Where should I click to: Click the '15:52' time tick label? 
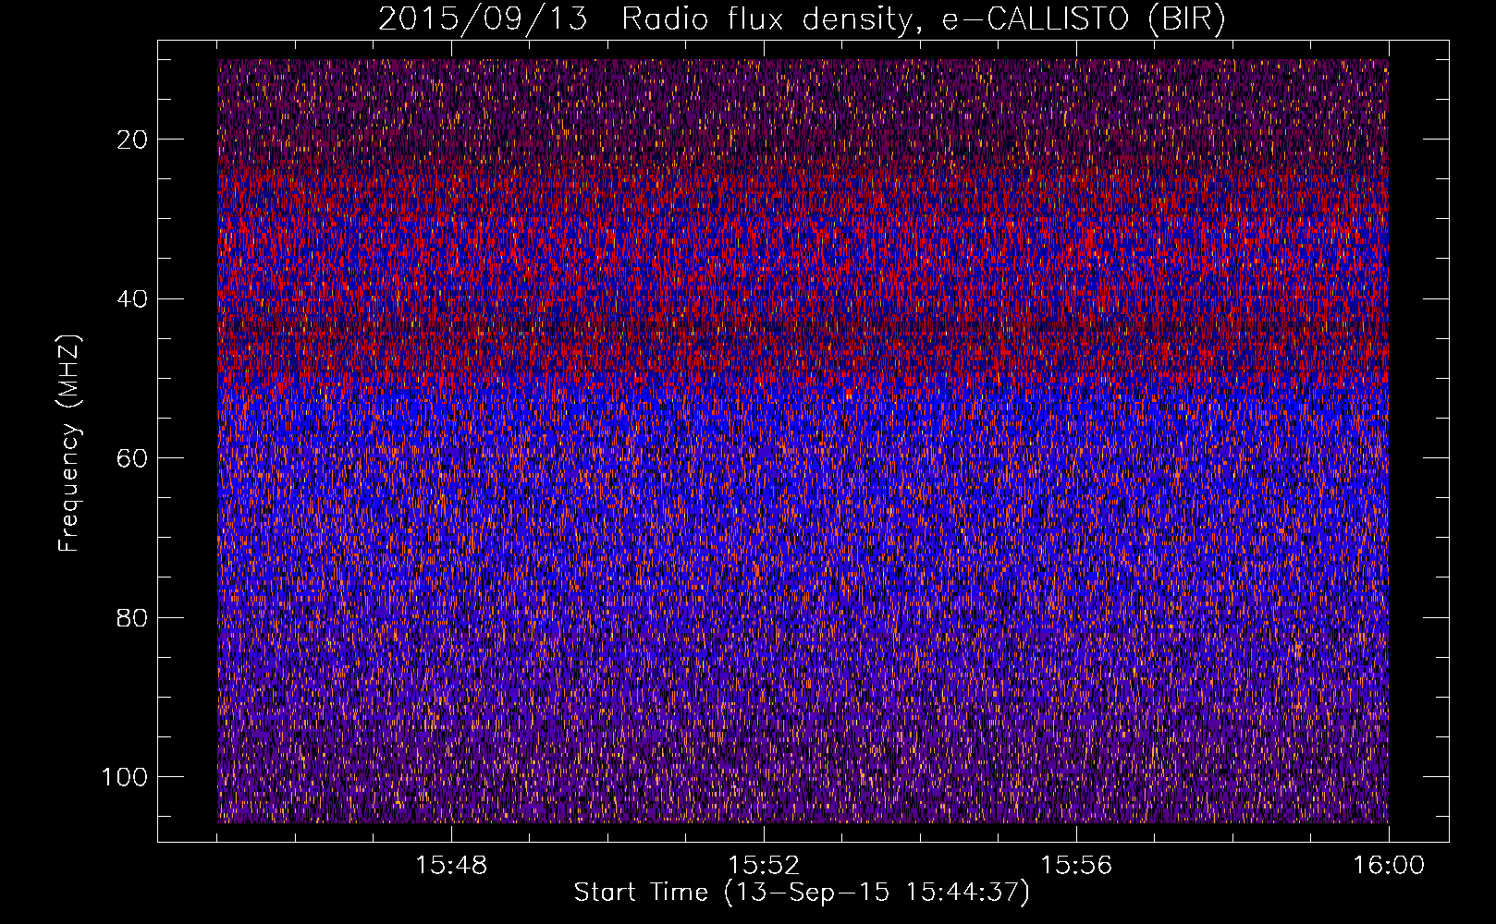pos(764,866)
